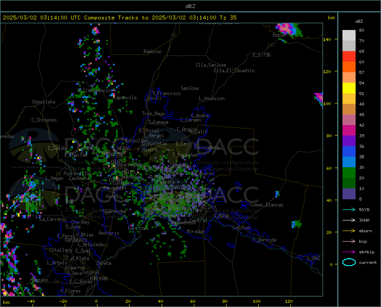Click the Perdriel map label
Viewport: 381px width, 307px height.
click(x=113, y=188)
